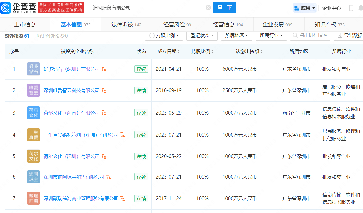Click the 荷尔文化（海南）company logo thumbnail
This screenshot has height=213, width=363.
point(34,113)
